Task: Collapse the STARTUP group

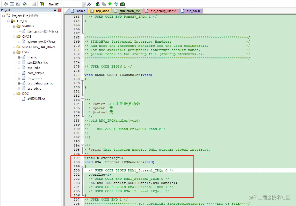Action: point(14,26)
